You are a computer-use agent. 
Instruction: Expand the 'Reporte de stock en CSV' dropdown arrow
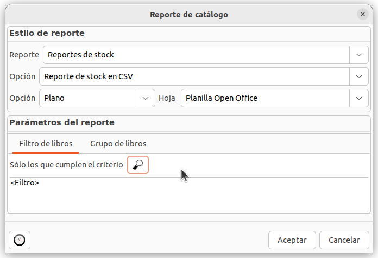tap(358, 76)
